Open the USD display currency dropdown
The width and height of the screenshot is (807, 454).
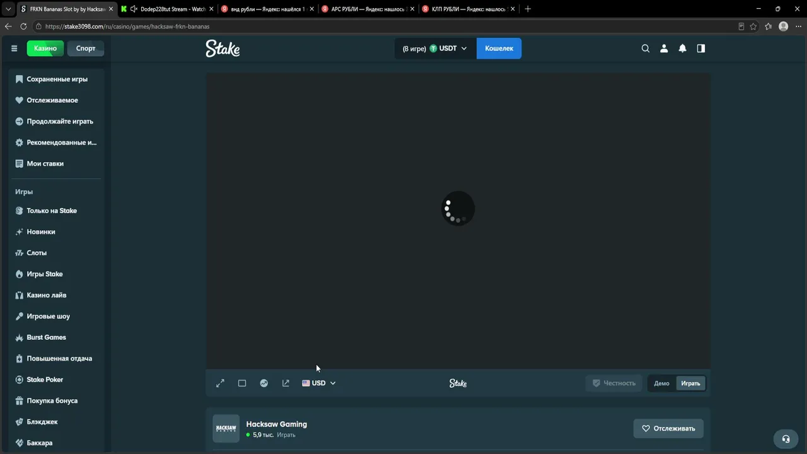click(319, 383)
